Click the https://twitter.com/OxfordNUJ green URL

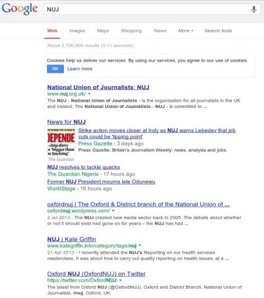[x=82, y=280]
